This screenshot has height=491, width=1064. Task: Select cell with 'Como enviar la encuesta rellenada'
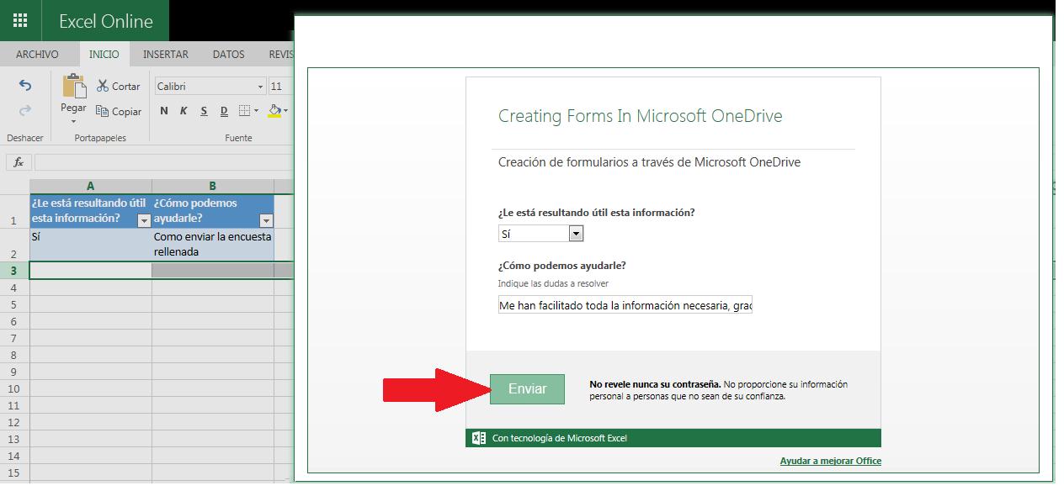pyautogui.click(x=213, y=245)
